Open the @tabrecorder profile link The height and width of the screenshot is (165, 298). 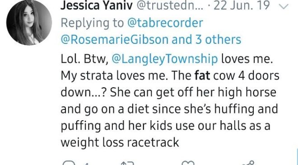pos(165,23)
